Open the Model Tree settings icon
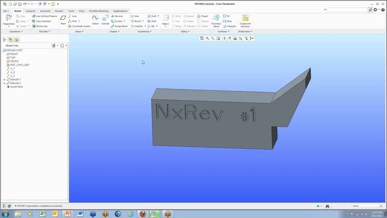387x218 pixels. click(x=54, y=45)
